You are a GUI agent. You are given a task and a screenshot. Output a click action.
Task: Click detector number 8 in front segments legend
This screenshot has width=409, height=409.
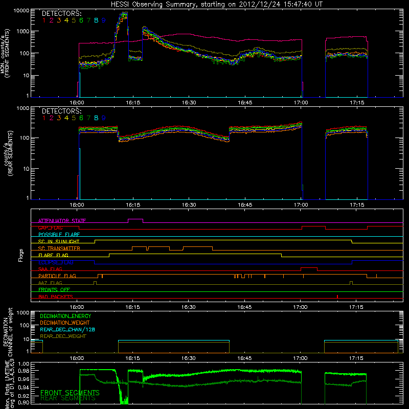click(96, 20)
